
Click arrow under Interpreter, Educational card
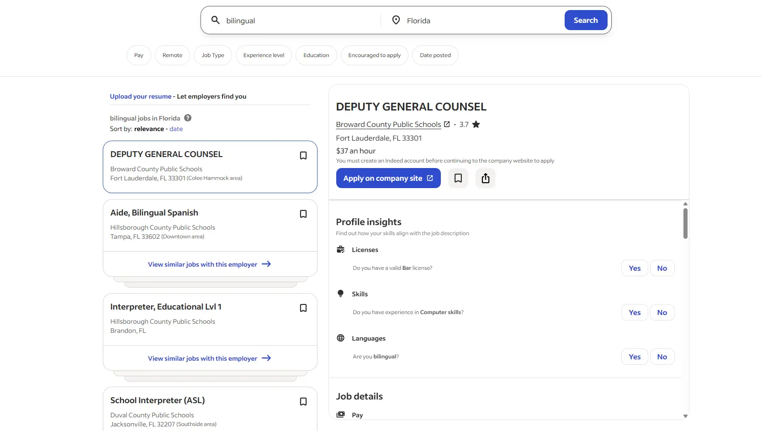(266, 358)
